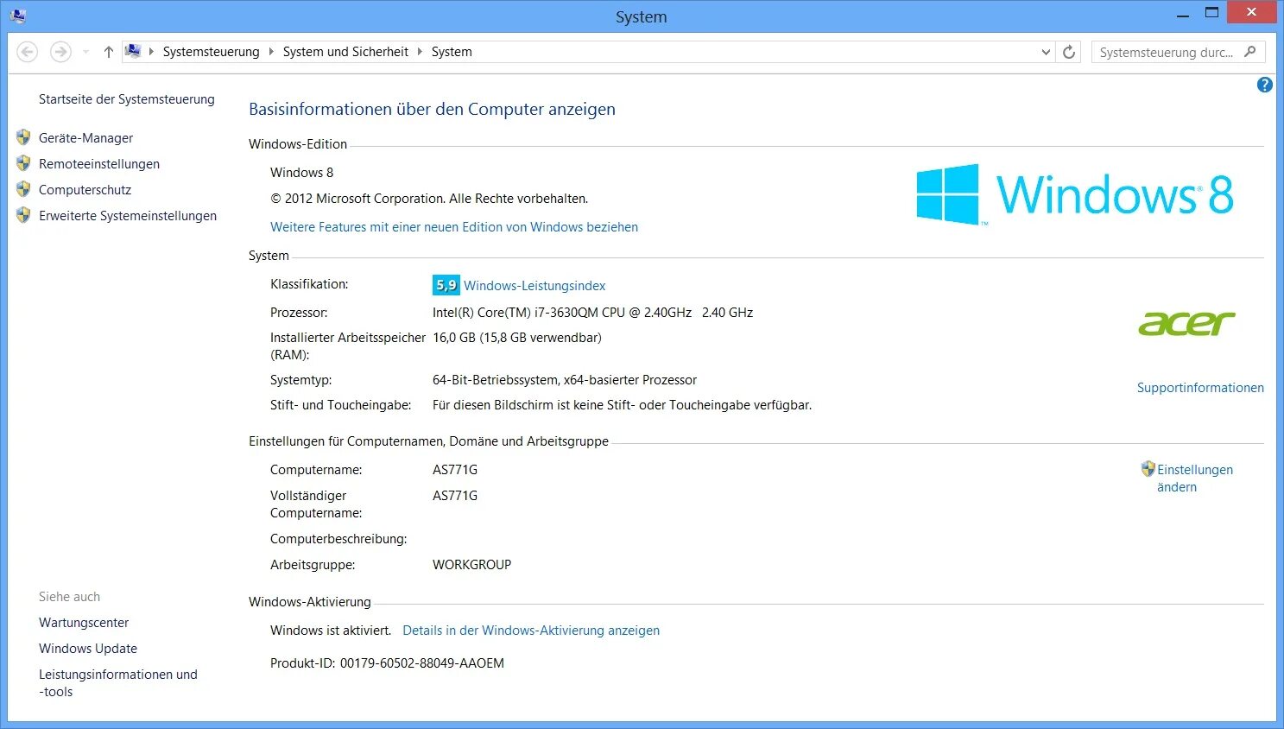
Task: Click the Windows 8 edition text
Action: [301, 173]
